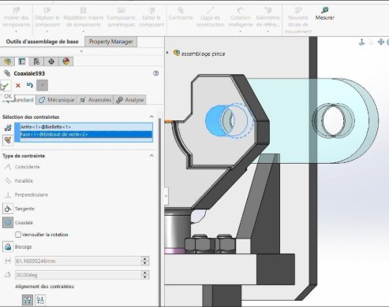Choose Coïncidente mate type

point(22,167)
